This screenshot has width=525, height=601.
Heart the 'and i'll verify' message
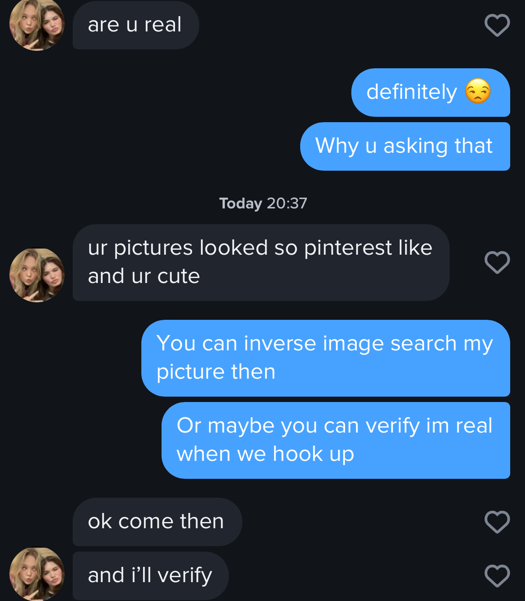[497, 576]
